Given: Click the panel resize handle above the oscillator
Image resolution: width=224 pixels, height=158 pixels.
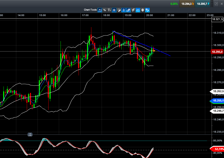Looking at the screenshot, I should 30,135.
